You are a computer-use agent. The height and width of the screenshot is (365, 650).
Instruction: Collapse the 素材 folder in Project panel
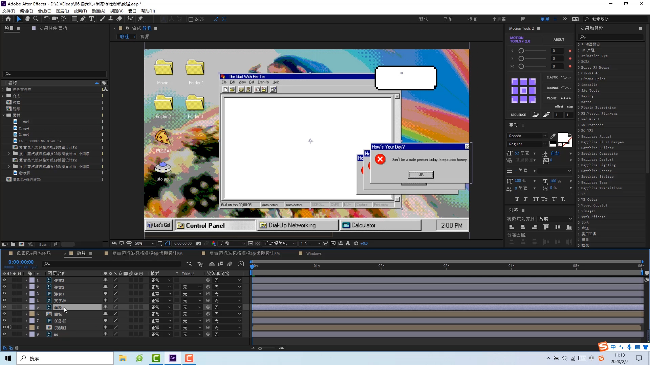[3, 115]
